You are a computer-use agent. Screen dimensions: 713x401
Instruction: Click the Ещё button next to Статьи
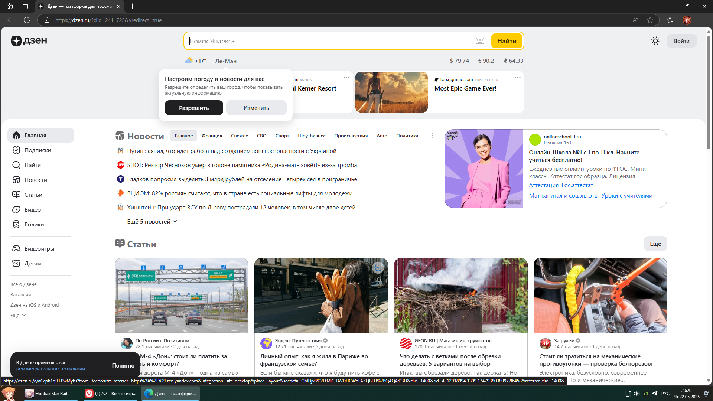[x=655, y=244]
